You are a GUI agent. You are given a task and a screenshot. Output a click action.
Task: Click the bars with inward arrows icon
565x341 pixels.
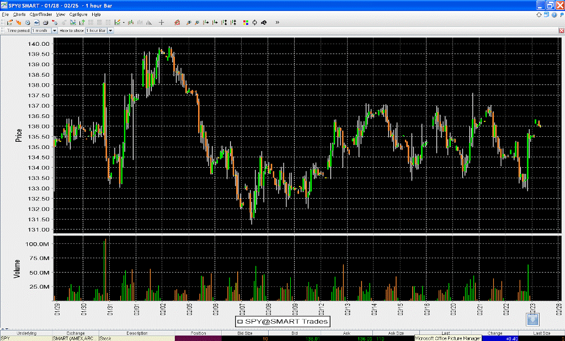233,23
